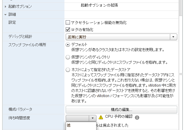Toggle the 待ち時間感度 dropdown arrow
185x130 pixels.
point(92,118)
